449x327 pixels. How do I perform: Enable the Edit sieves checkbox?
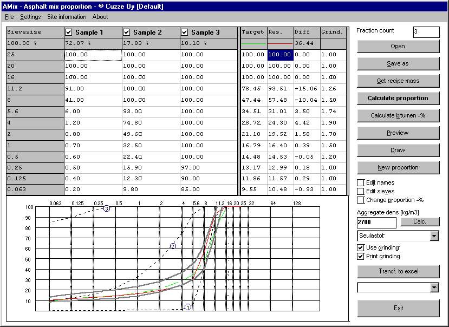[361, 192]
